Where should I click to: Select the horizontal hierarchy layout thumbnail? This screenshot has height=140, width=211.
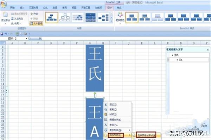[x=103, y=17]
